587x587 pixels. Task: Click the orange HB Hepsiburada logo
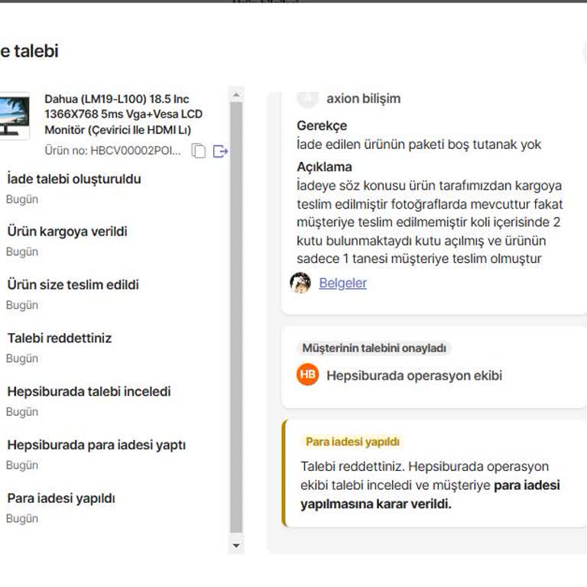click(x=308, y=375)
